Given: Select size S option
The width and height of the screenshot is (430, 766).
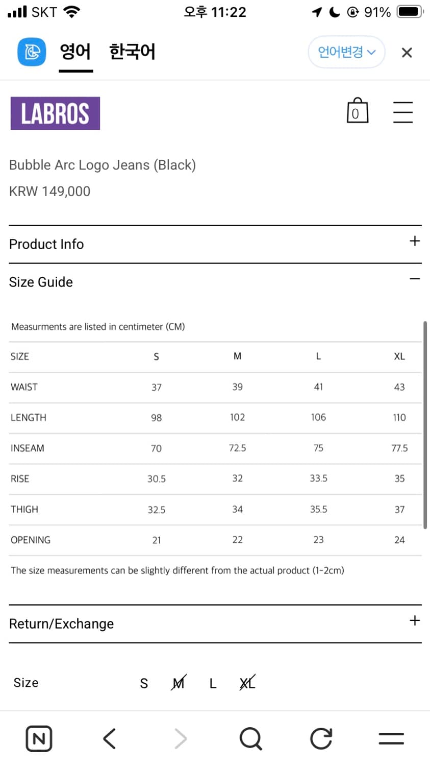Looking at the screenshot, I should tap(144, 683).
